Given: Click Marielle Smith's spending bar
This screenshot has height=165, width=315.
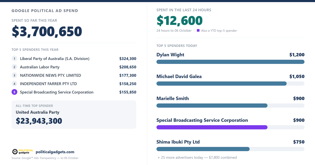Looking at the screenshot, I should (x=212, y=106).
